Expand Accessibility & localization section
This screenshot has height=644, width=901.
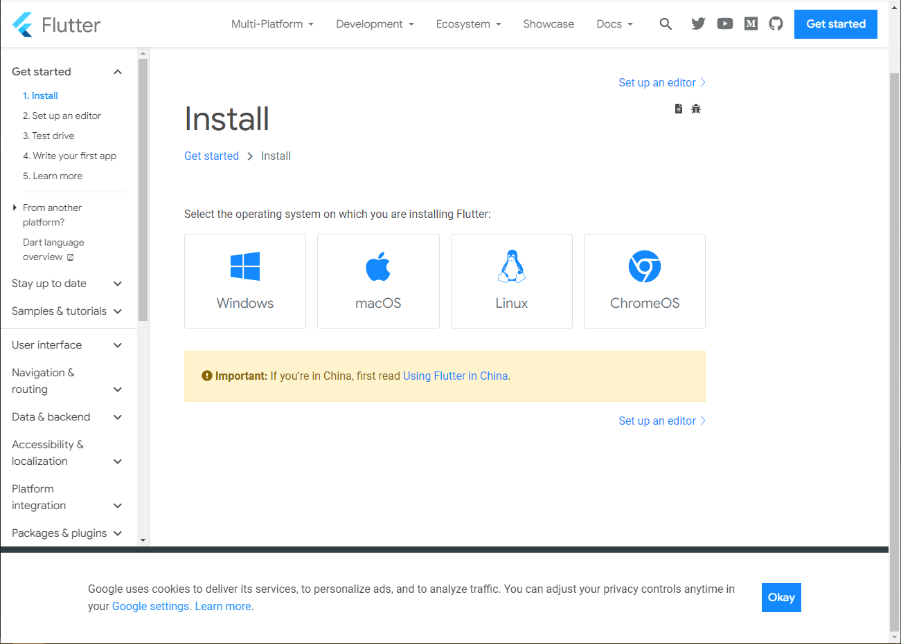coord(67,453)
